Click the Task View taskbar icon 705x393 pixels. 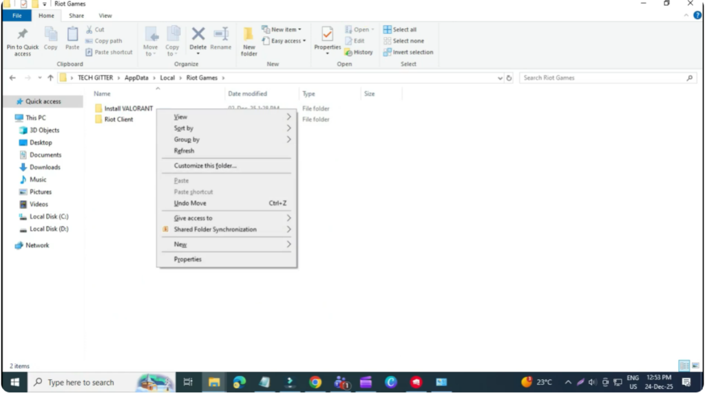188,382
